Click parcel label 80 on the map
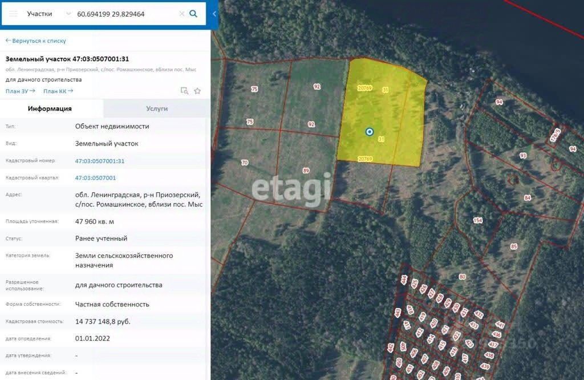Screen dimensions: 584x380 (462, 277)
